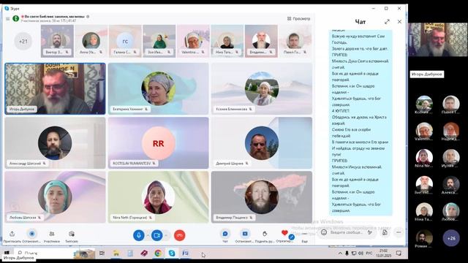The width and height of the screenshot is (468, 263).
Task: Open the emoji picker in chat input
Action: pos(324,232)
